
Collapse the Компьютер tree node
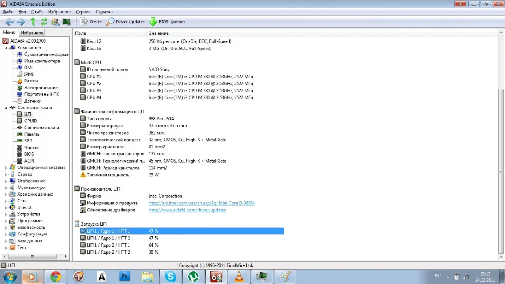tap(6, 48)
